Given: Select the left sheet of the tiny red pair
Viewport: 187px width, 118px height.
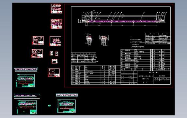Looking at the screenshot, I should click(x=51, y=53).
